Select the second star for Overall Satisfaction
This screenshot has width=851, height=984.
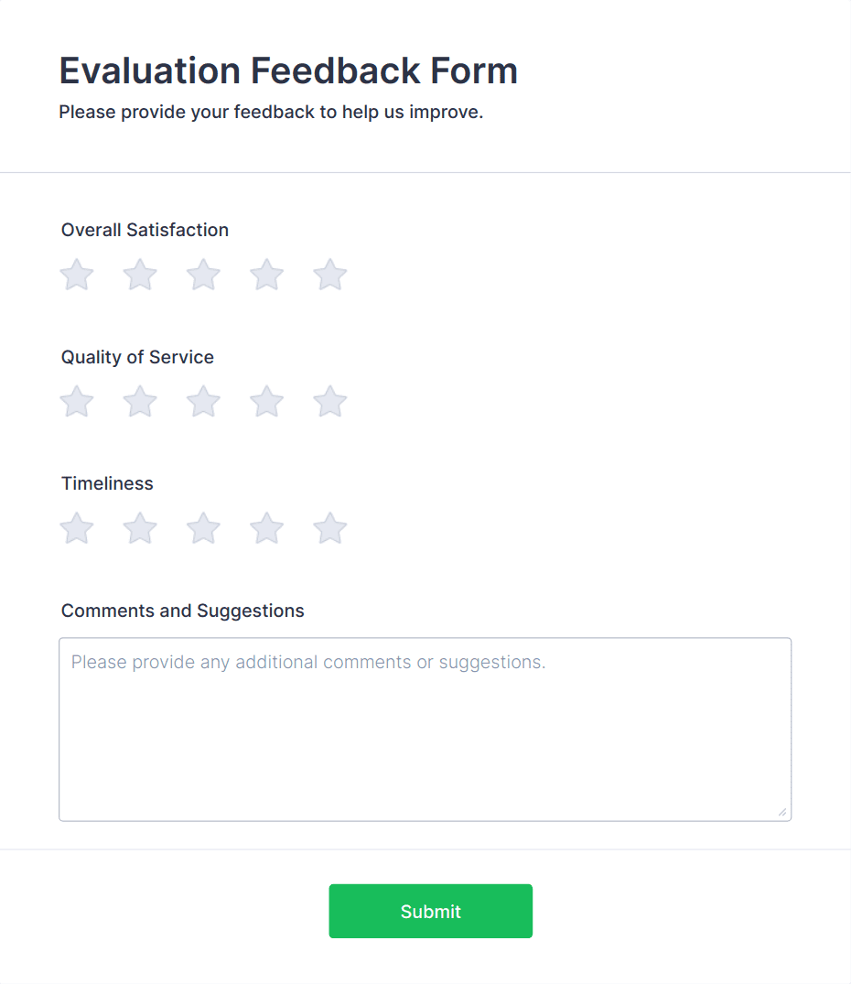click(139, 274)
